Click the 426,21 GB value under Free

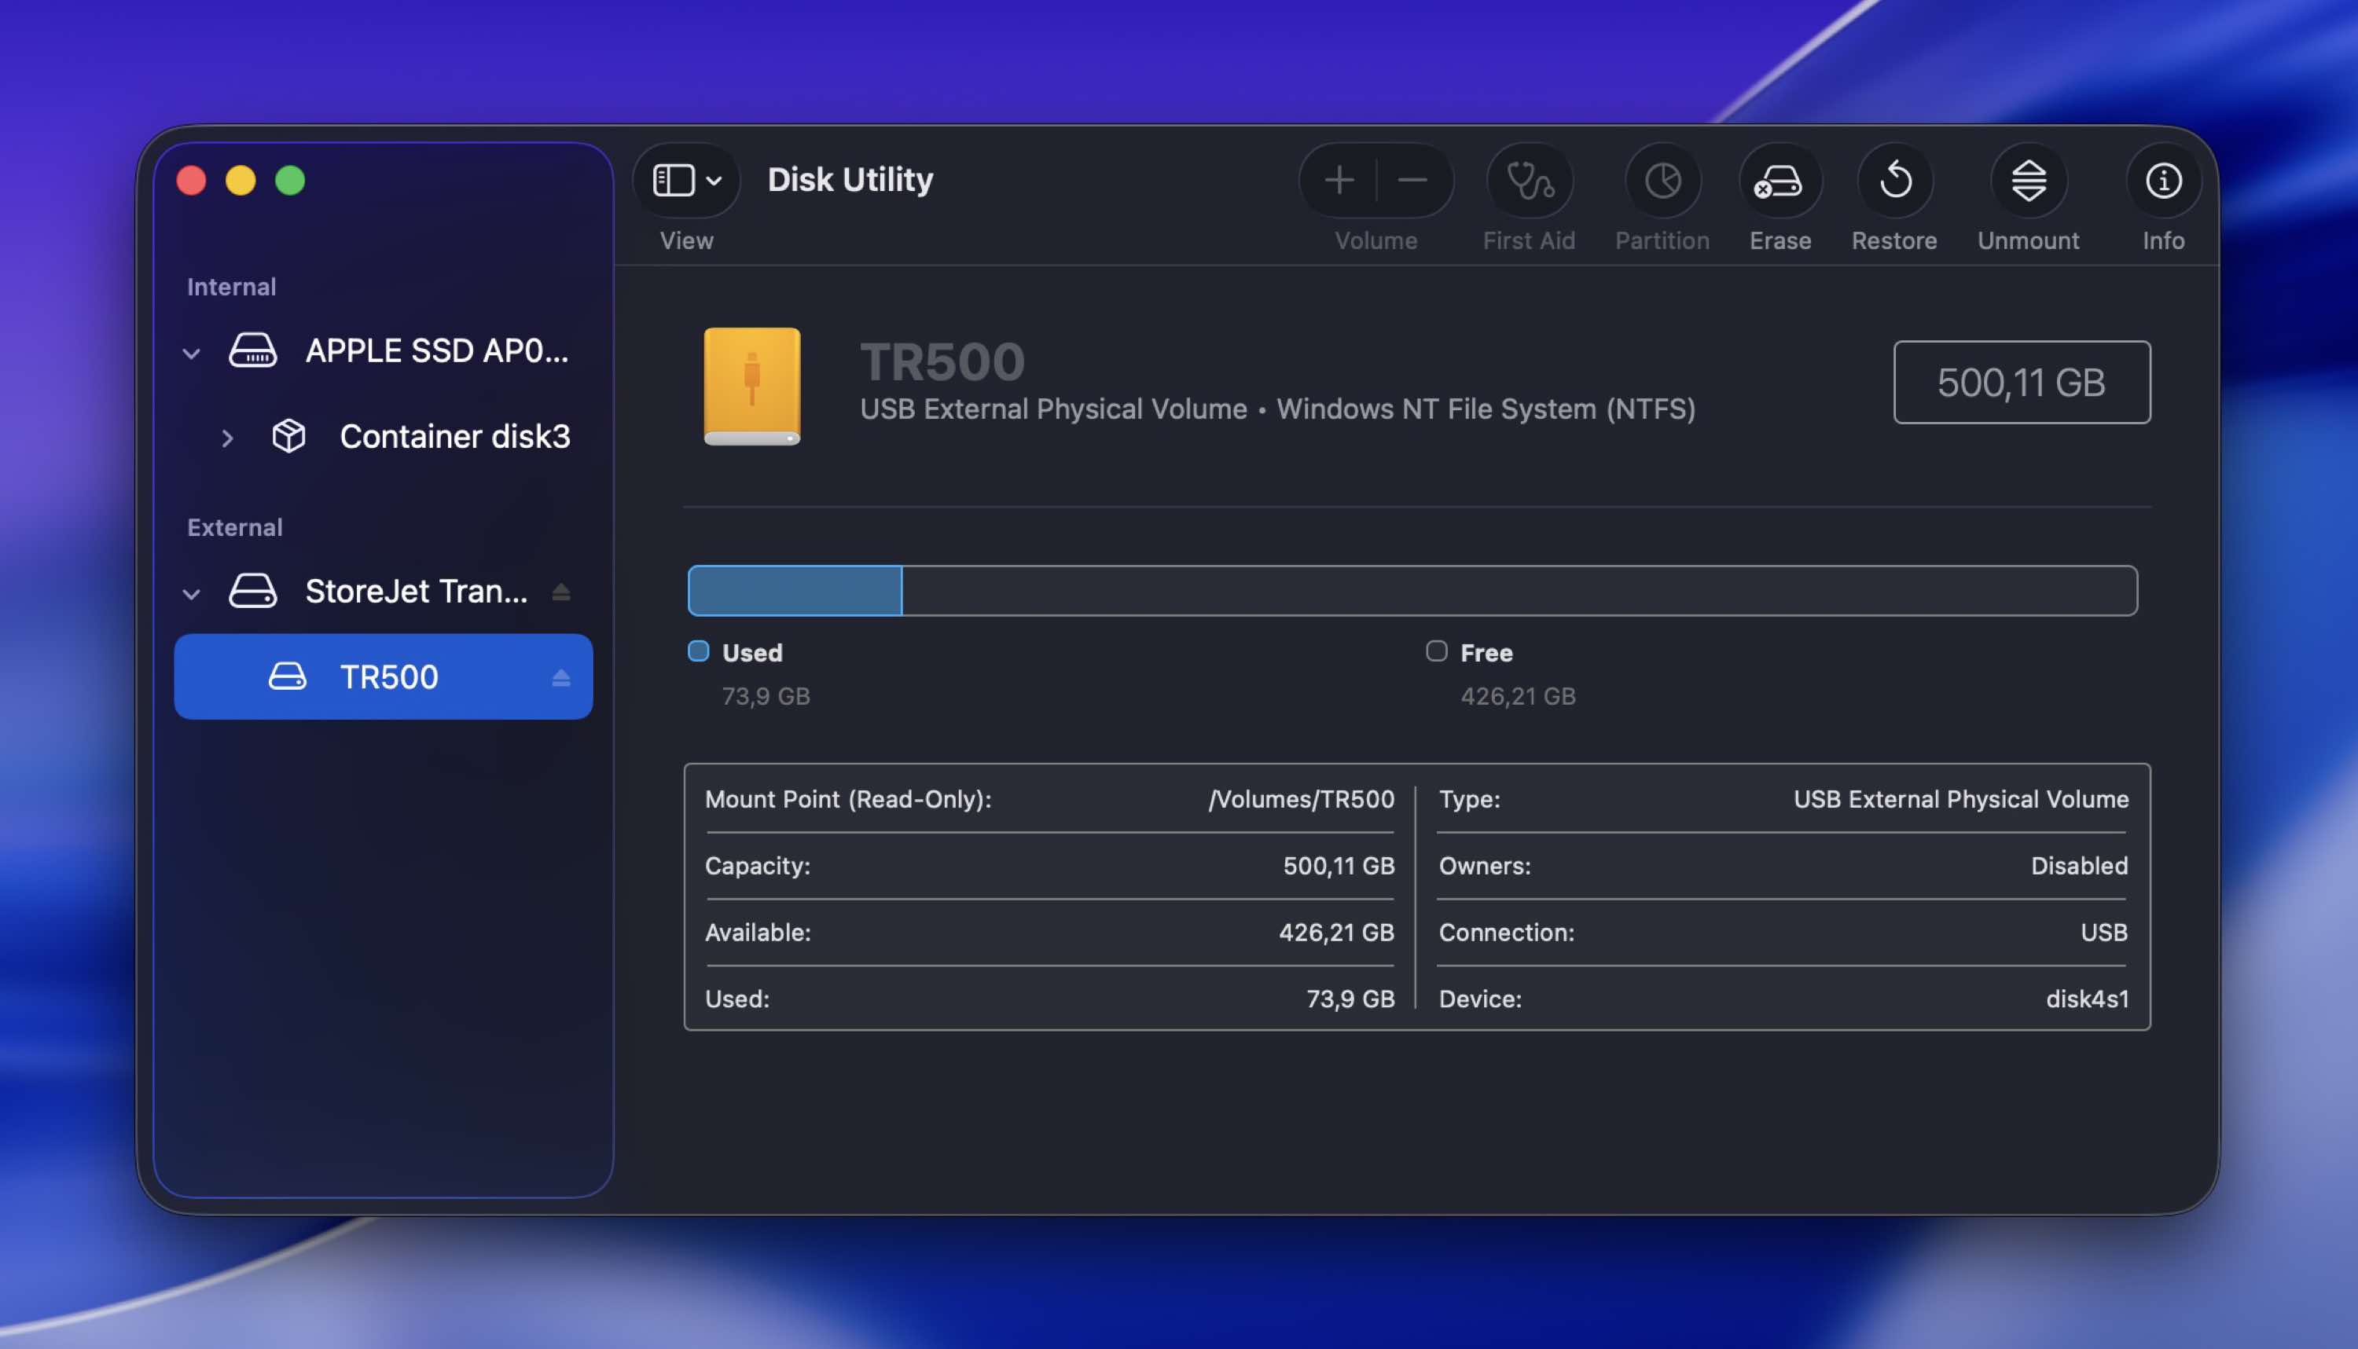pos(1519,696)
